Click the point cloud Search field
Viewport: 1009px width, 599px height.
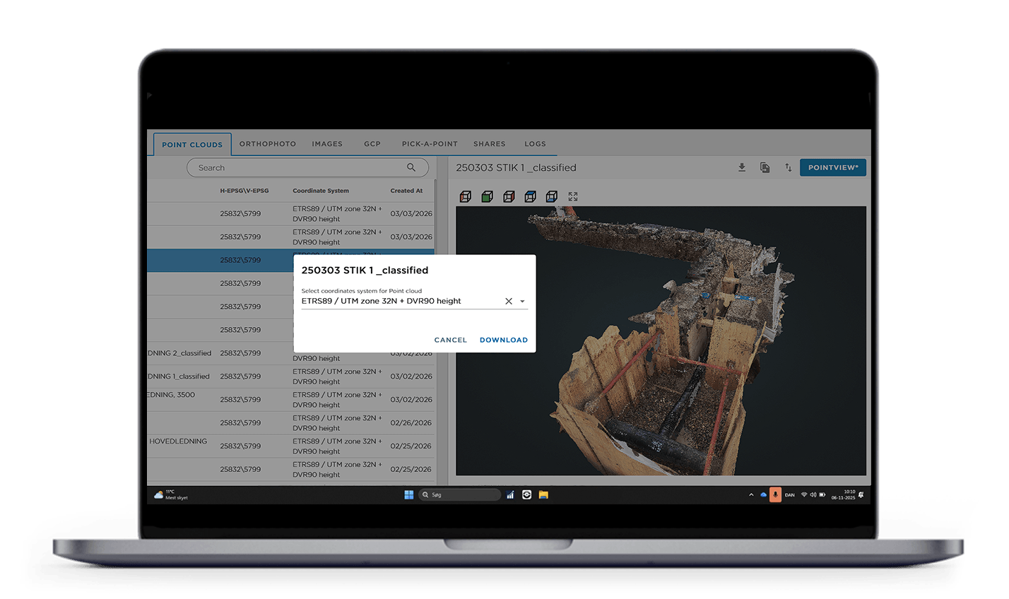[297, 167]
